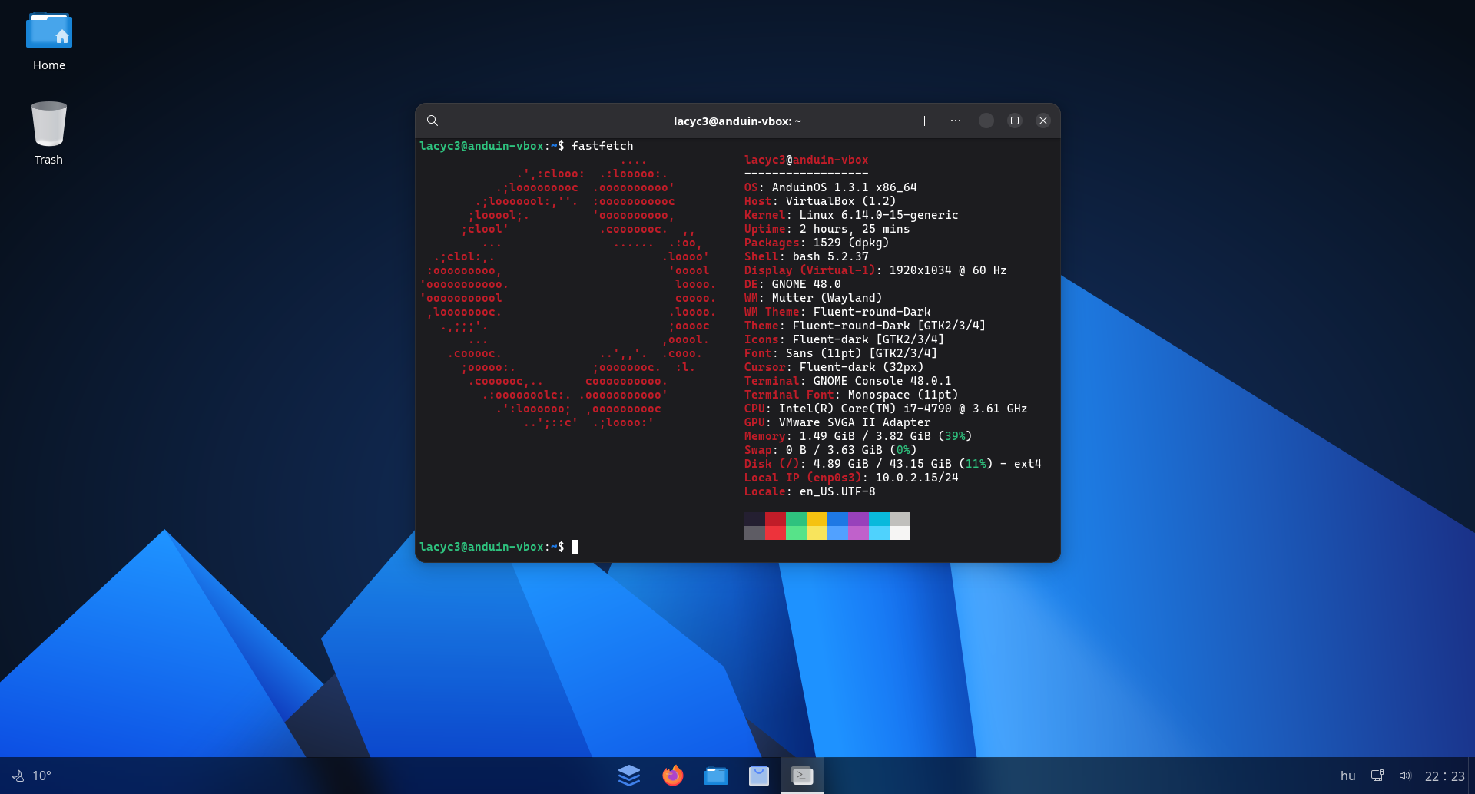The width and height of the screenshot is (1475, 794).
Task: Launch Firefox from the taskbar
Action: point(673,776)
